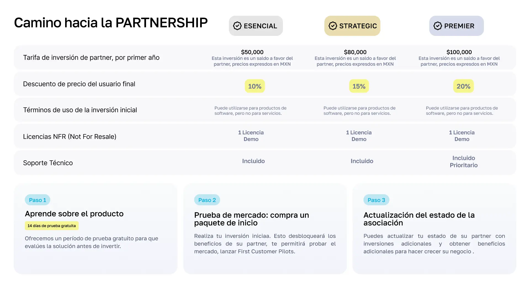Click the '14 días de prueba gratuita' label
Image resolution: width=530 pixels, height=298 pixels.
coord(52,226)
